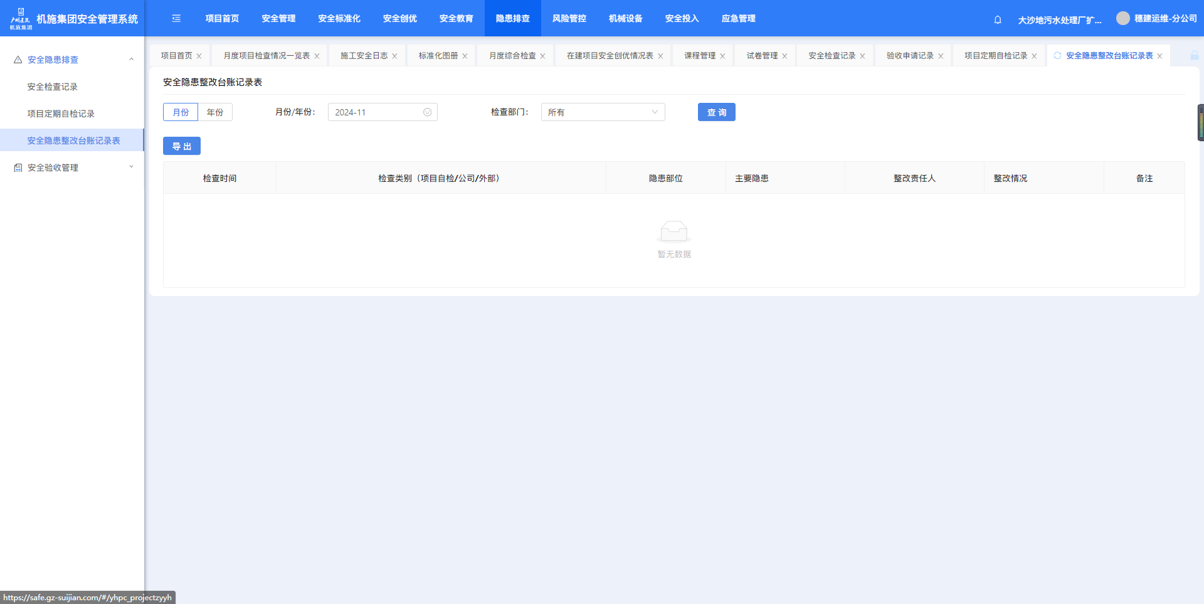The width and height of the screenshot is (1204, 604).
Task: Close the 施工安全日志 tab
Action: point(394,56)
